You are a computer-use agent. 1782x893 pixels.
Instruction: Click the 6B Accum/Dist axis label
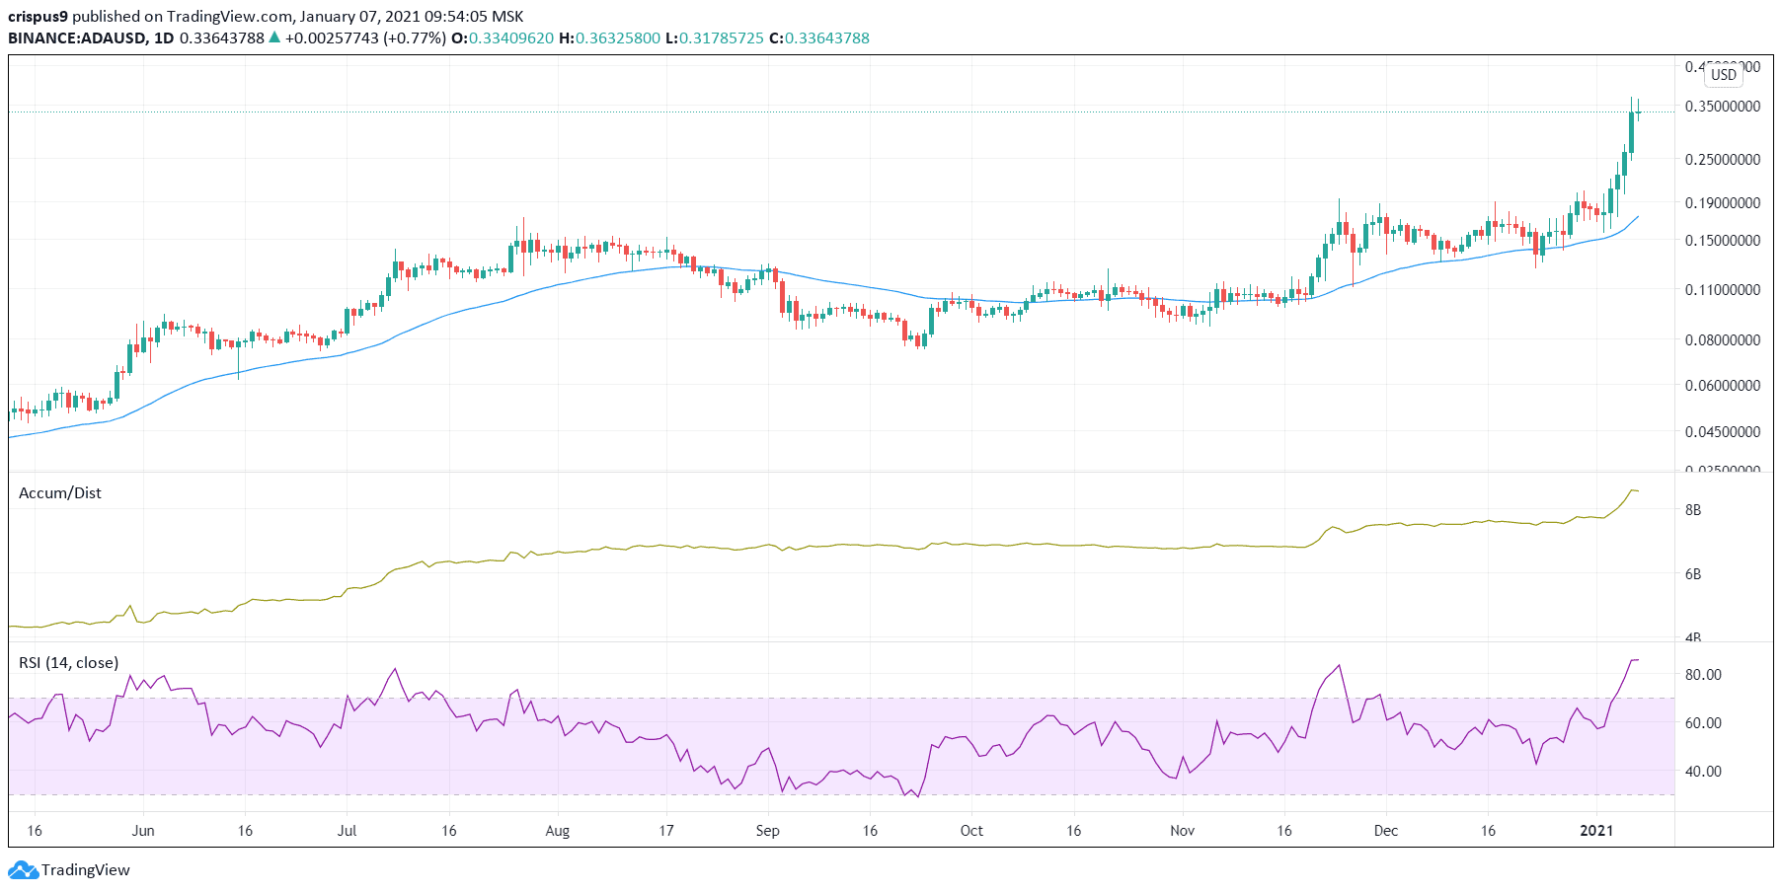1693,574
